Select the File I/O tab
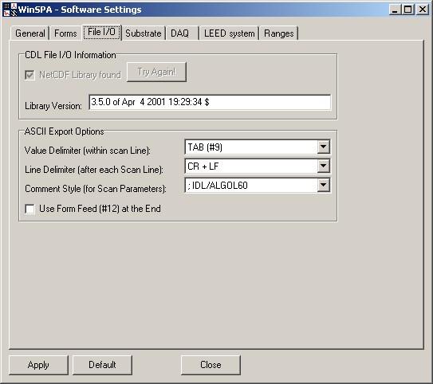 [x=101, y=32]
